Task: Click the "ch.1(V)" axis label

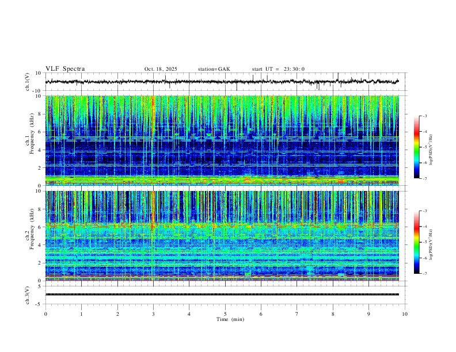Action: (28, 82)
